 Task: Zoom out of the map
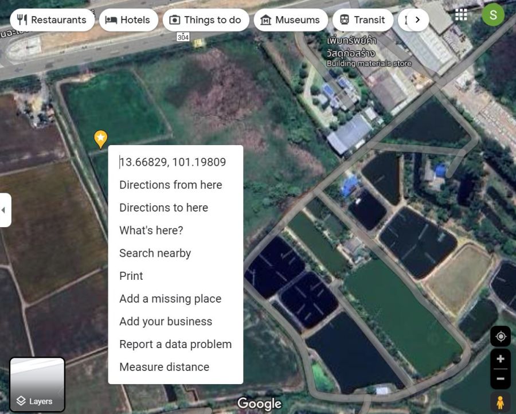[500, 378]
